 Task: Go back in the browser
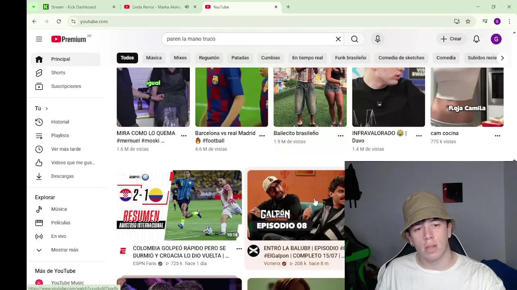[x=34, y=21]
